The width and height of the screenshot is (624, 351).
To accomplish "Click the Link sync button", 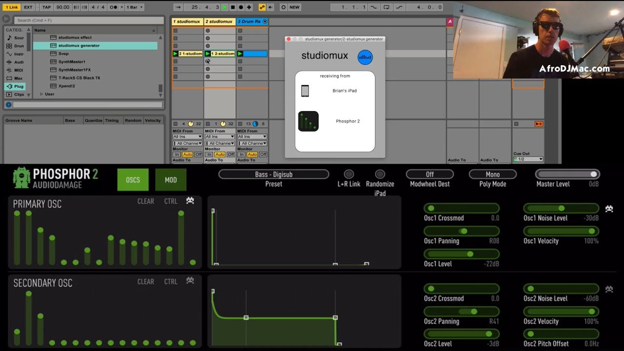I will coord(12,7).
